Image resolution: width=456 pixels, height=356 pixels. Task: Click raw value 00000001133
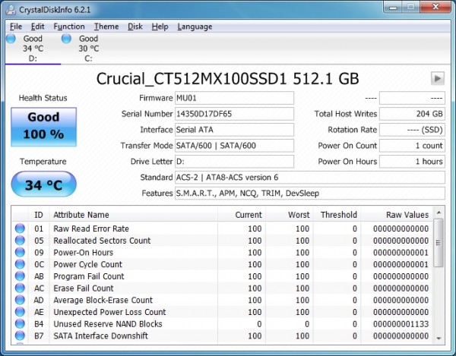pos(401,324)
